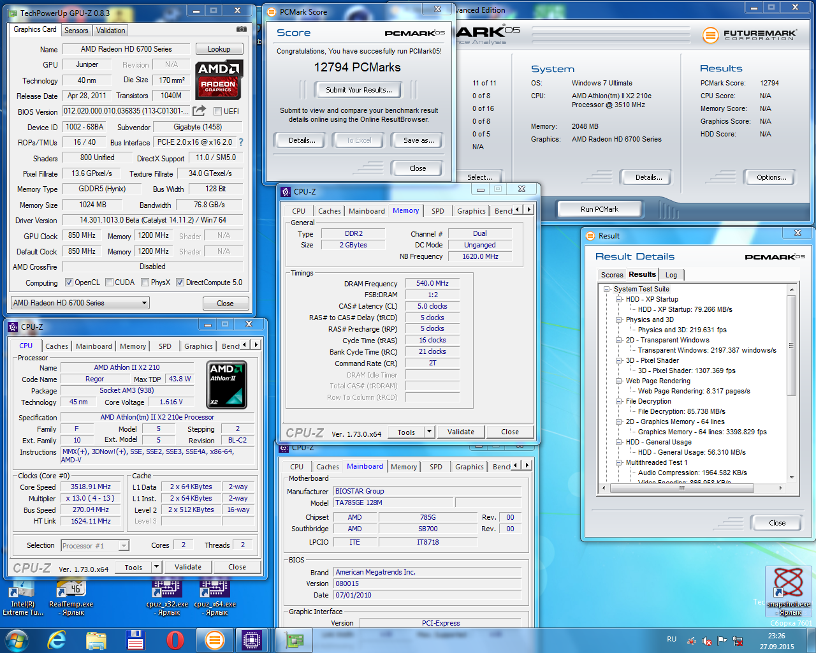816x653 pixels.
Task: Switch to the Sensors tab in GPU-Z
Action: click(x=76, y=31)
